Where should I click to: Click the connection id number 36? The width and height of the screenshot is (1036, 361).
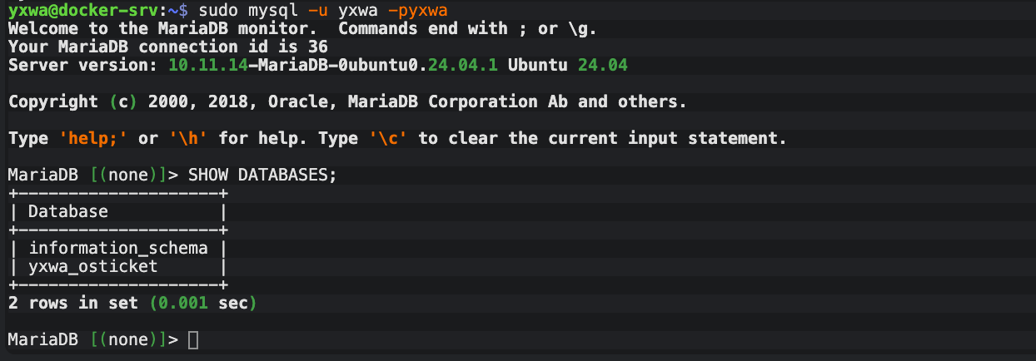pyautogui.click(x=317, y=47)
